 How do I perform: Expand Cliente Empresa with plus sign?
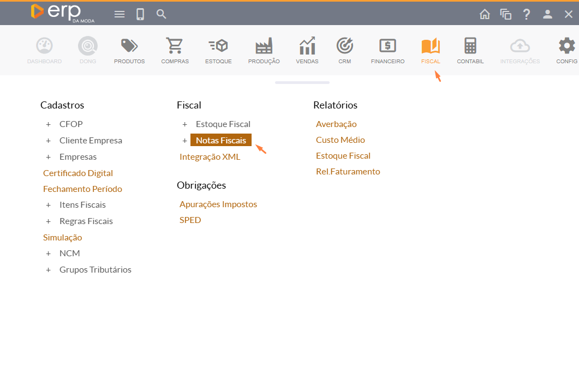[x=49, y=141]
